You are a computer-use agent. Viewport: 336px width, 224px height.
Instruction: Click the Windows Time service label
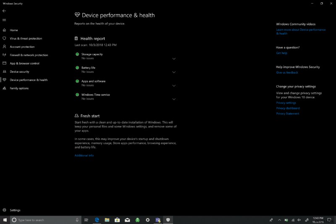96,95
